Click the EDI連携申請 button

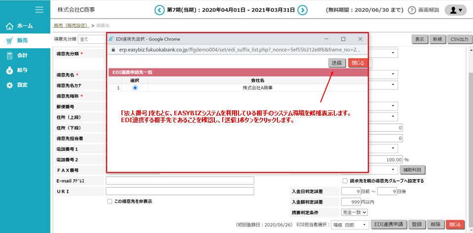click(388, 224)
